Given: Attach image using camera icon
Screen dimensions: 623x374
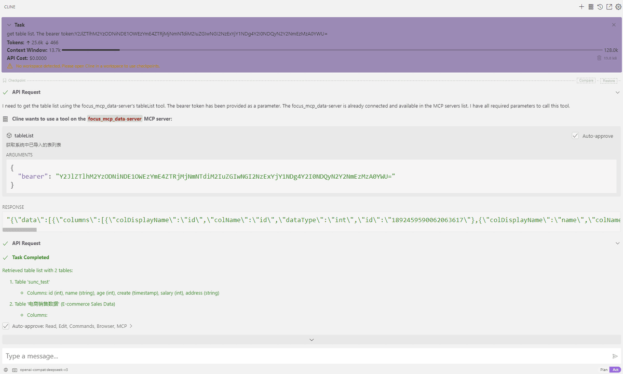Looking at the screenshot, I should (x=15, y=370).
